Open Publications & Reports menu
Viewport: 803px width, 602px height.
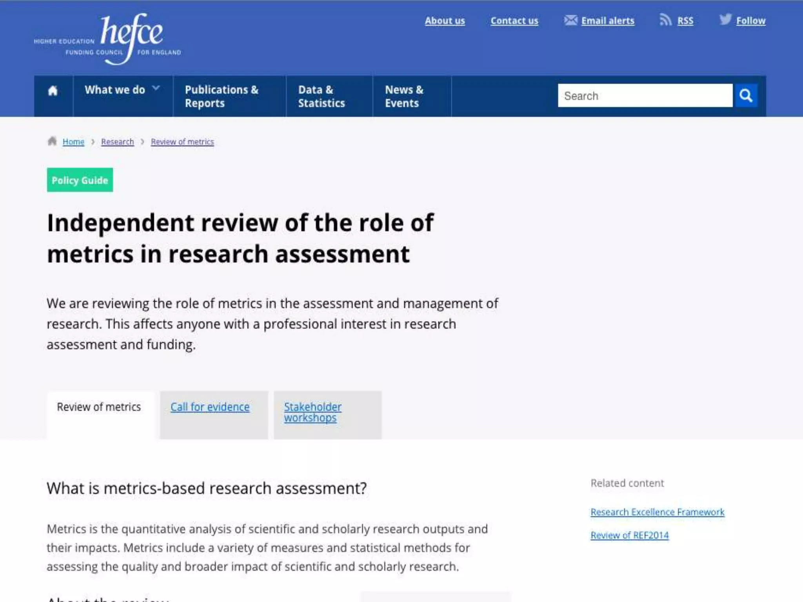click(x=222, y=96)
